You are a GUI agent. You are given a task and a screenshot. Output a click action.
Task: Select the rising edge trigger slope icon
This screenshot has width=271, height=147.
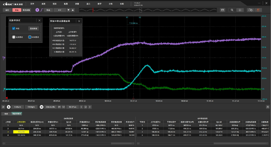point(41,10)
